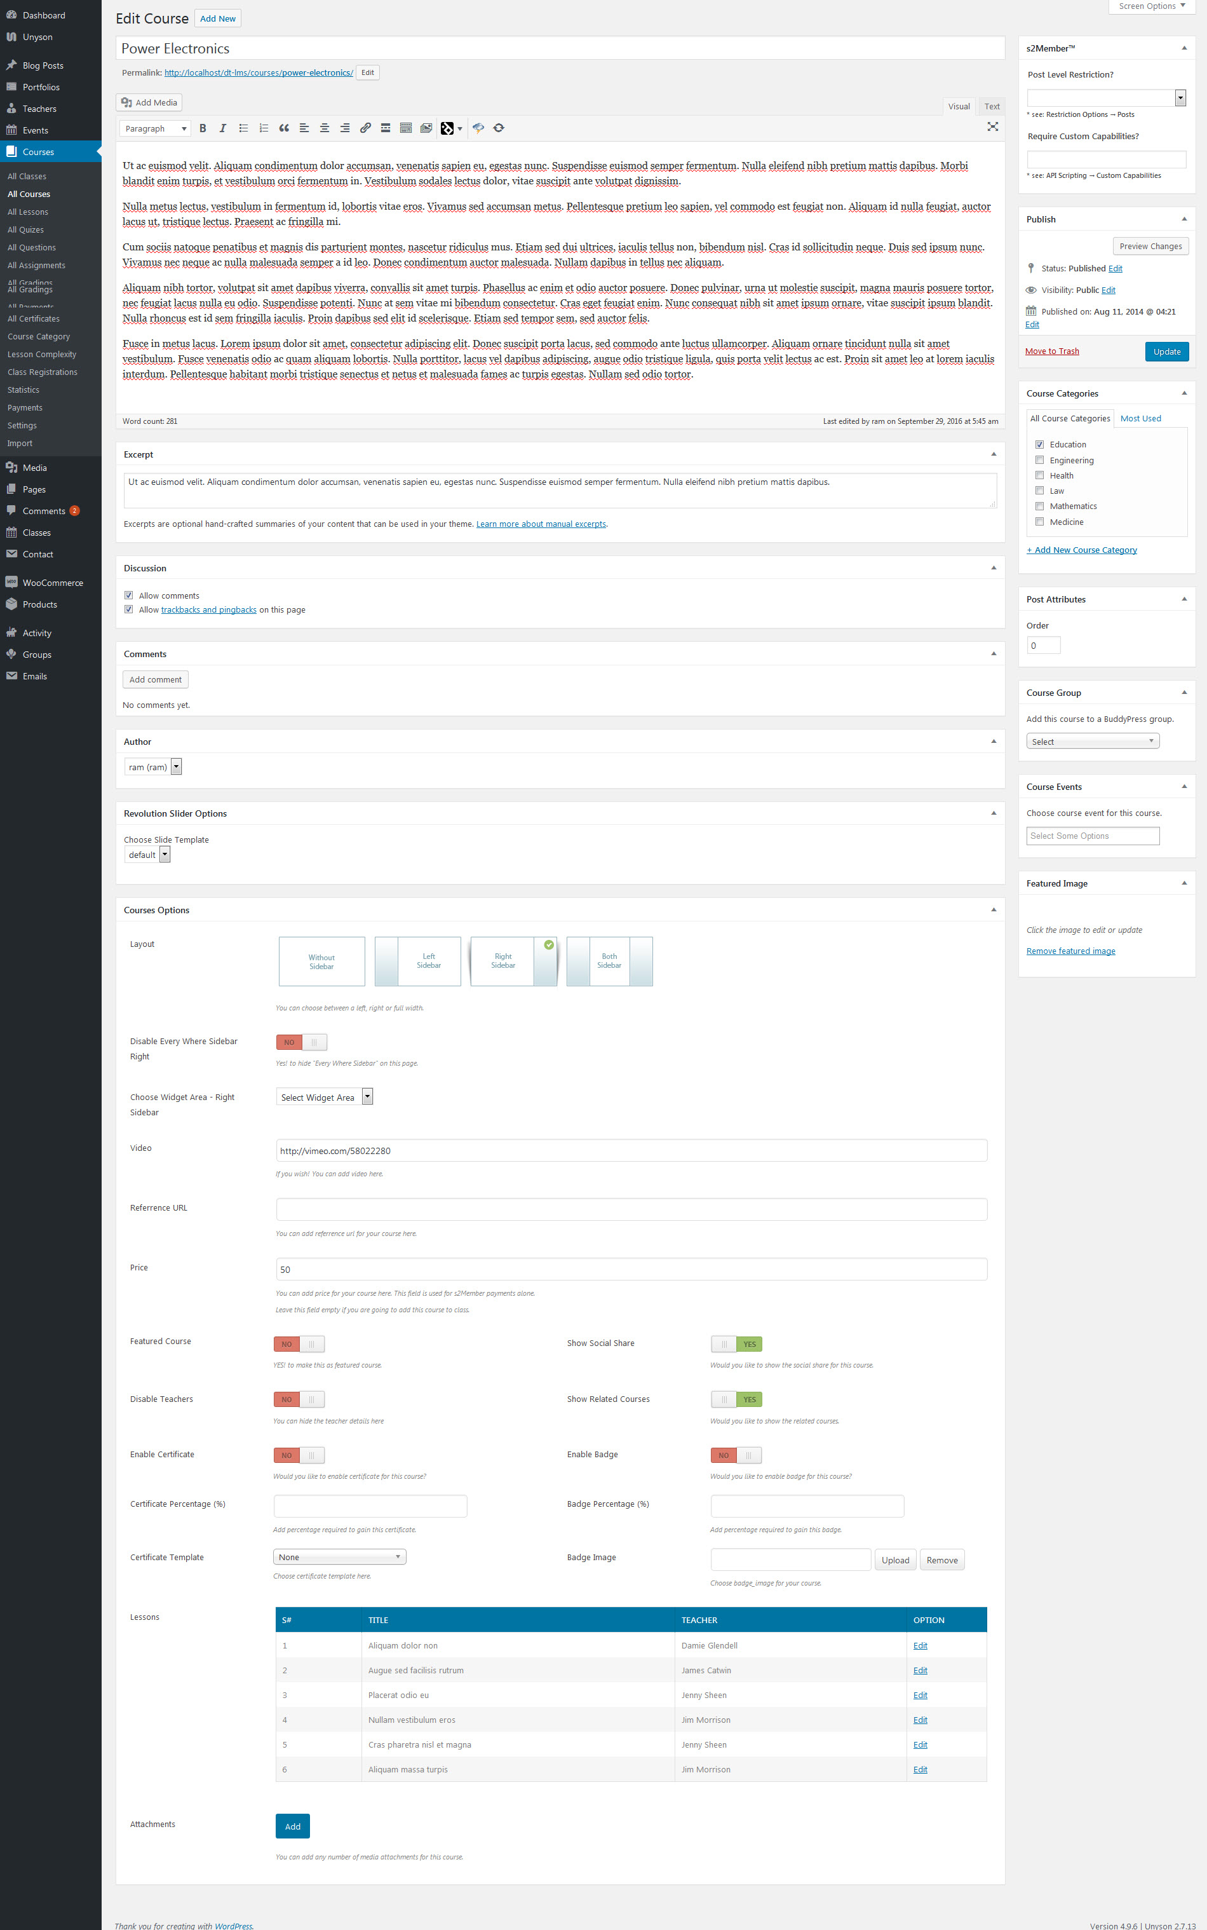
Task: Click the insert link icon
Action: pyautogui.click(x=365, y=128)
